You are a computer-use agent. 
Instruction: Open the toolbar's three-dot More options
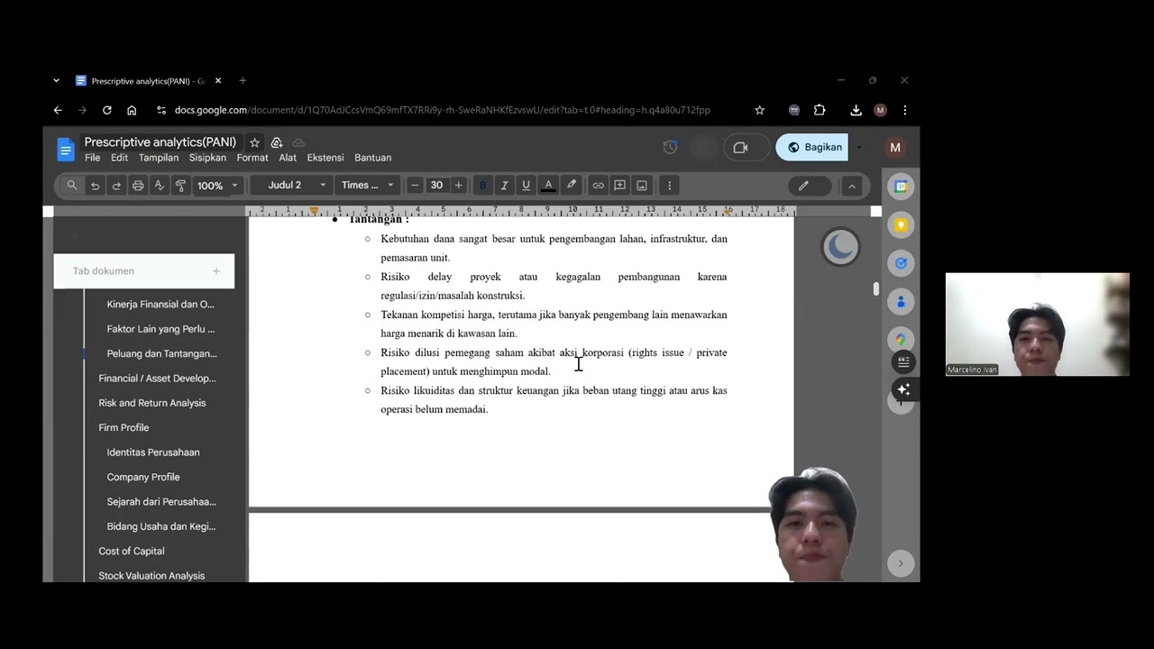pyautogui.click(x=669, y=186)
